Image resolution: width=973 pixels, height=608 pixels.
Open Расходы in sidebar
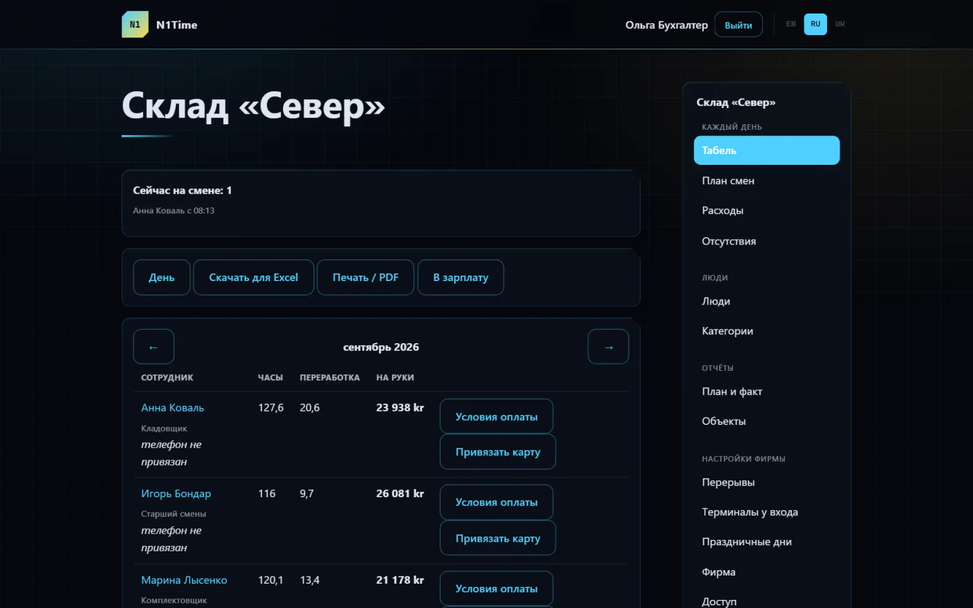click(x=767, y=211)
